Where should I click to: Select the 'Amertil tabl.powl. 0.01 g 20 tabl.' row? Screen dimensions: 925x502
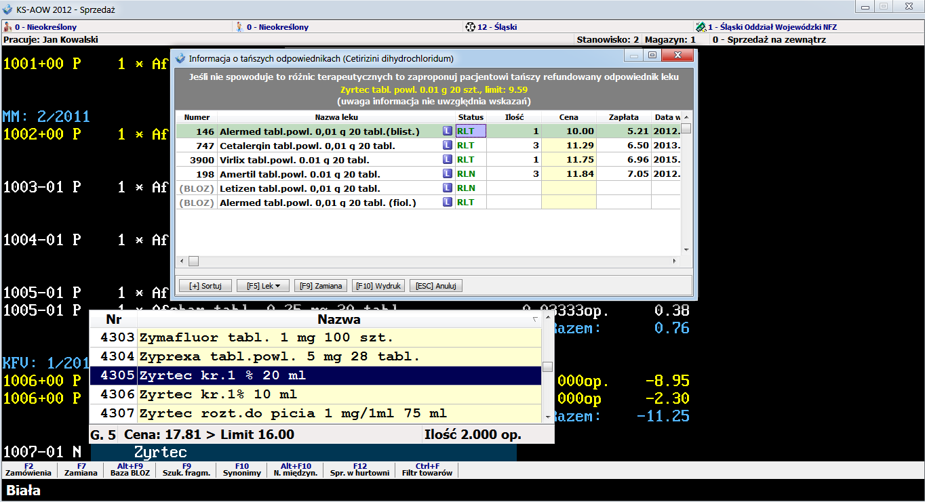click(428, 173)
